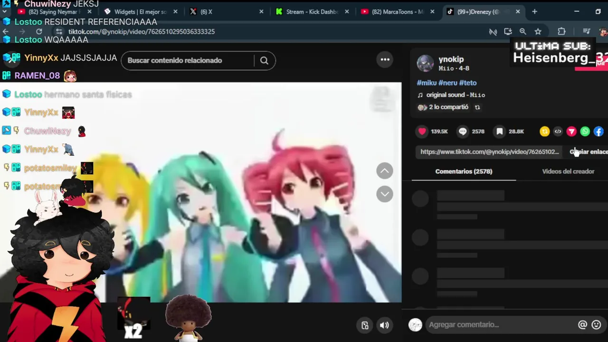Screen dimensions: 608x342
Task: Click the comment bubble icon showing 2578
Action: [x=463, y=132]
